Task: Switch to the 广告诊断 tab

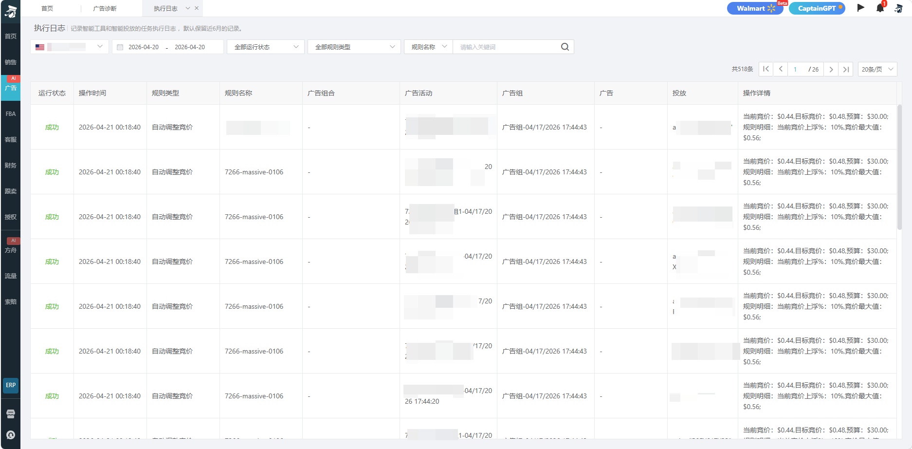Action: [x=105, y=9]
